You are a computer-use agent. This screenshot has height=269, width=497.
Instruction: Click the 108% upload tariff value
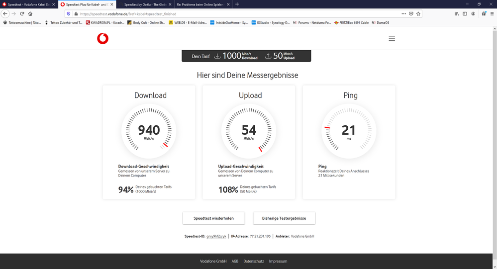pos(228,189)
